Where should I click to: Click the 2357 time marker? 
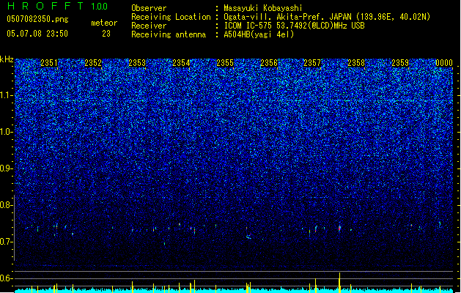[x=312, y=63]
